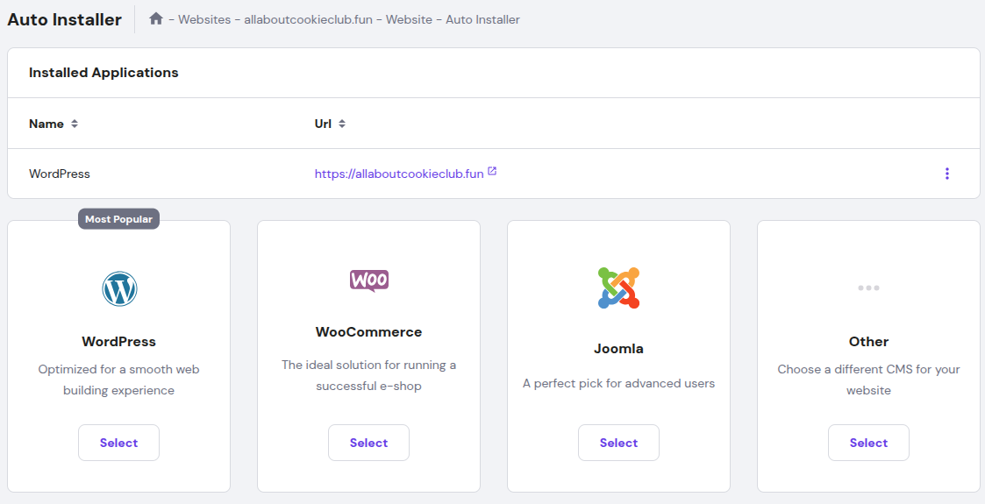Click the WooCommerce logo icon
The width and height of the screenshot is (985, 504).
368,280
